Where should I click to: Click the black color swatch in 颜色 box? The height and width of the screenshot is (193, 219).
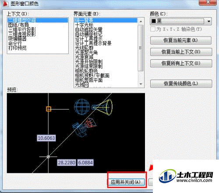[x=154, y=21]
